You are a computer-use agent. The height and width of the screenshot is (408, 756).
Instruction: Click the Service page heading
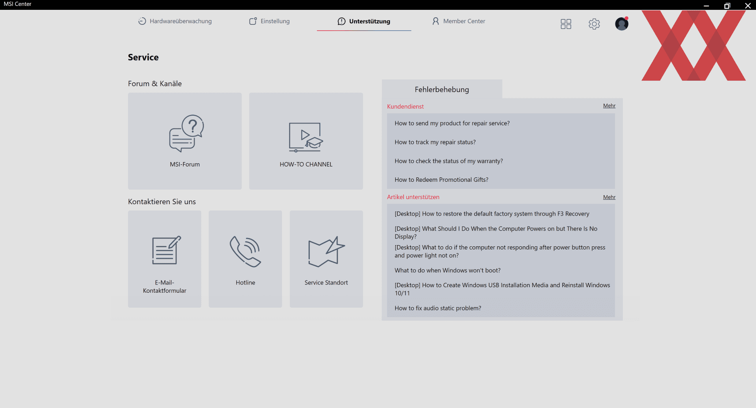click(x=143, y=57)
